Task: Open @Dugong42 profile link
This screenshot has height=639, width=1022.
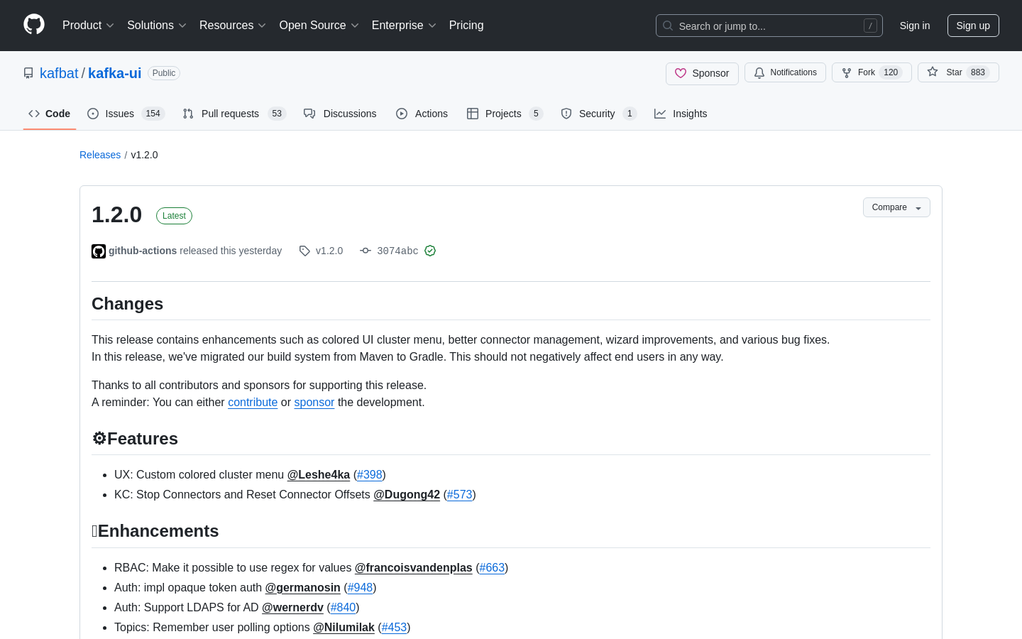Action: click(x=407, y=494)
